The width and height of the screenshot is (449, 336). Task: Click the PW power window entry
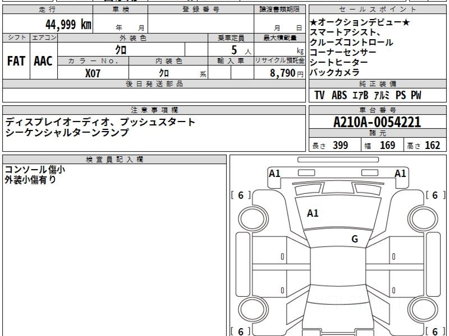416,96
